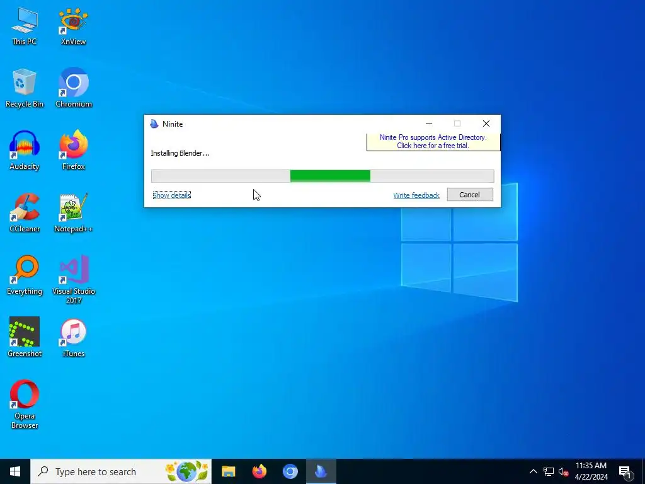The image size is (645, 484).
Task: Click Show details link in Ninite
Action: pos(171,195)
